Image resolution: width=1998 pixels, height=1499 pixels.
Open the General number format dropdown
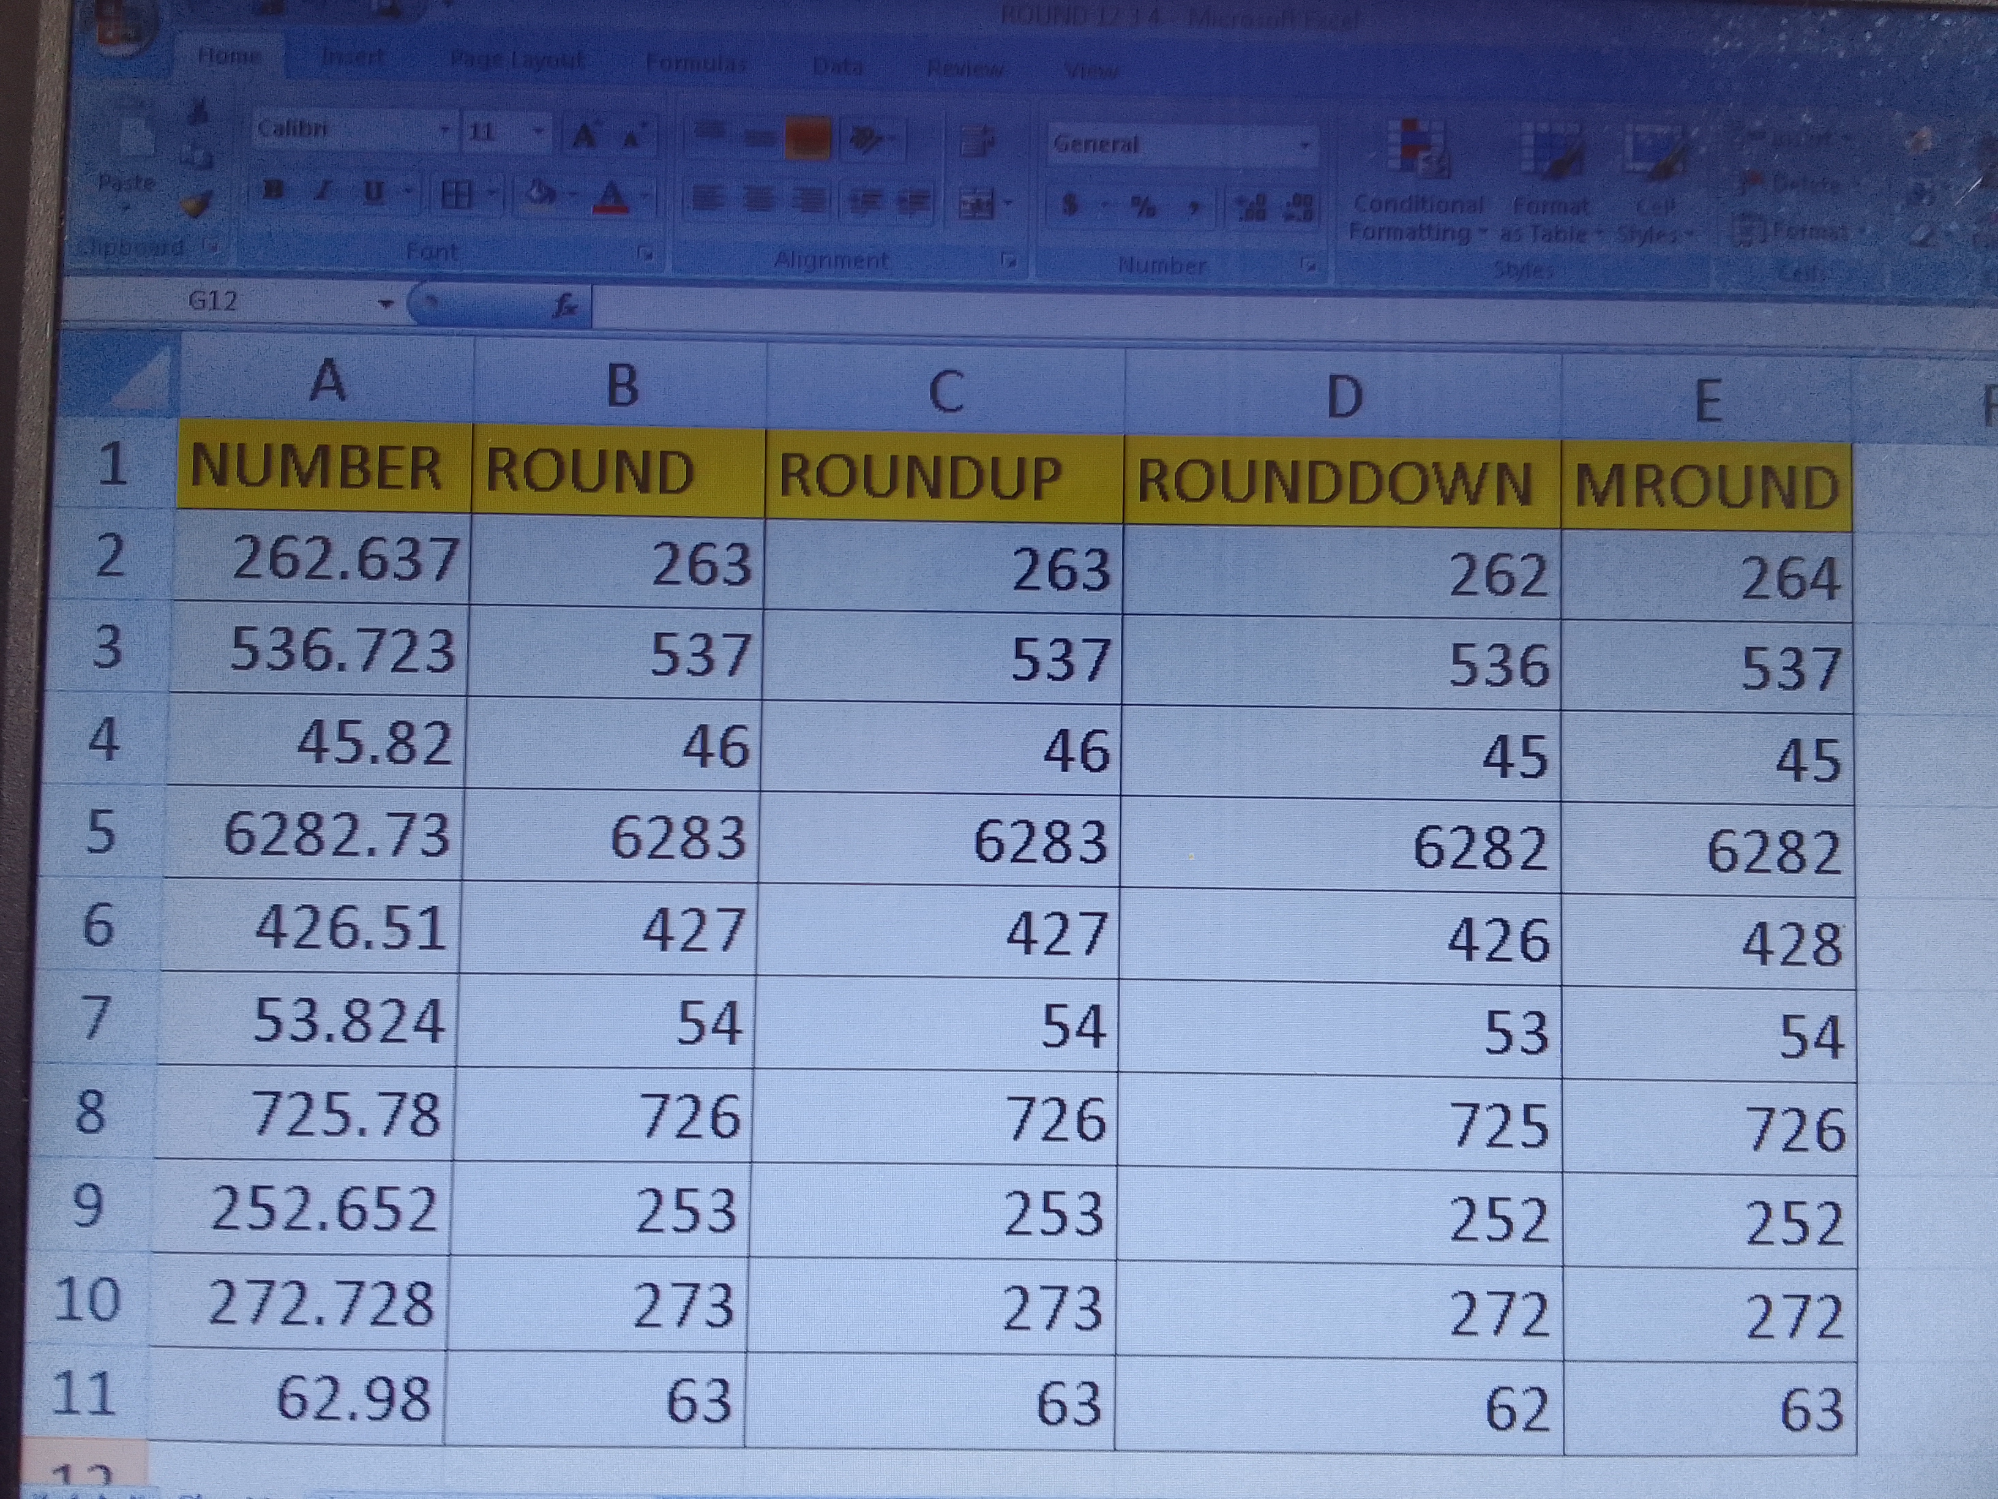[1304, 144]
